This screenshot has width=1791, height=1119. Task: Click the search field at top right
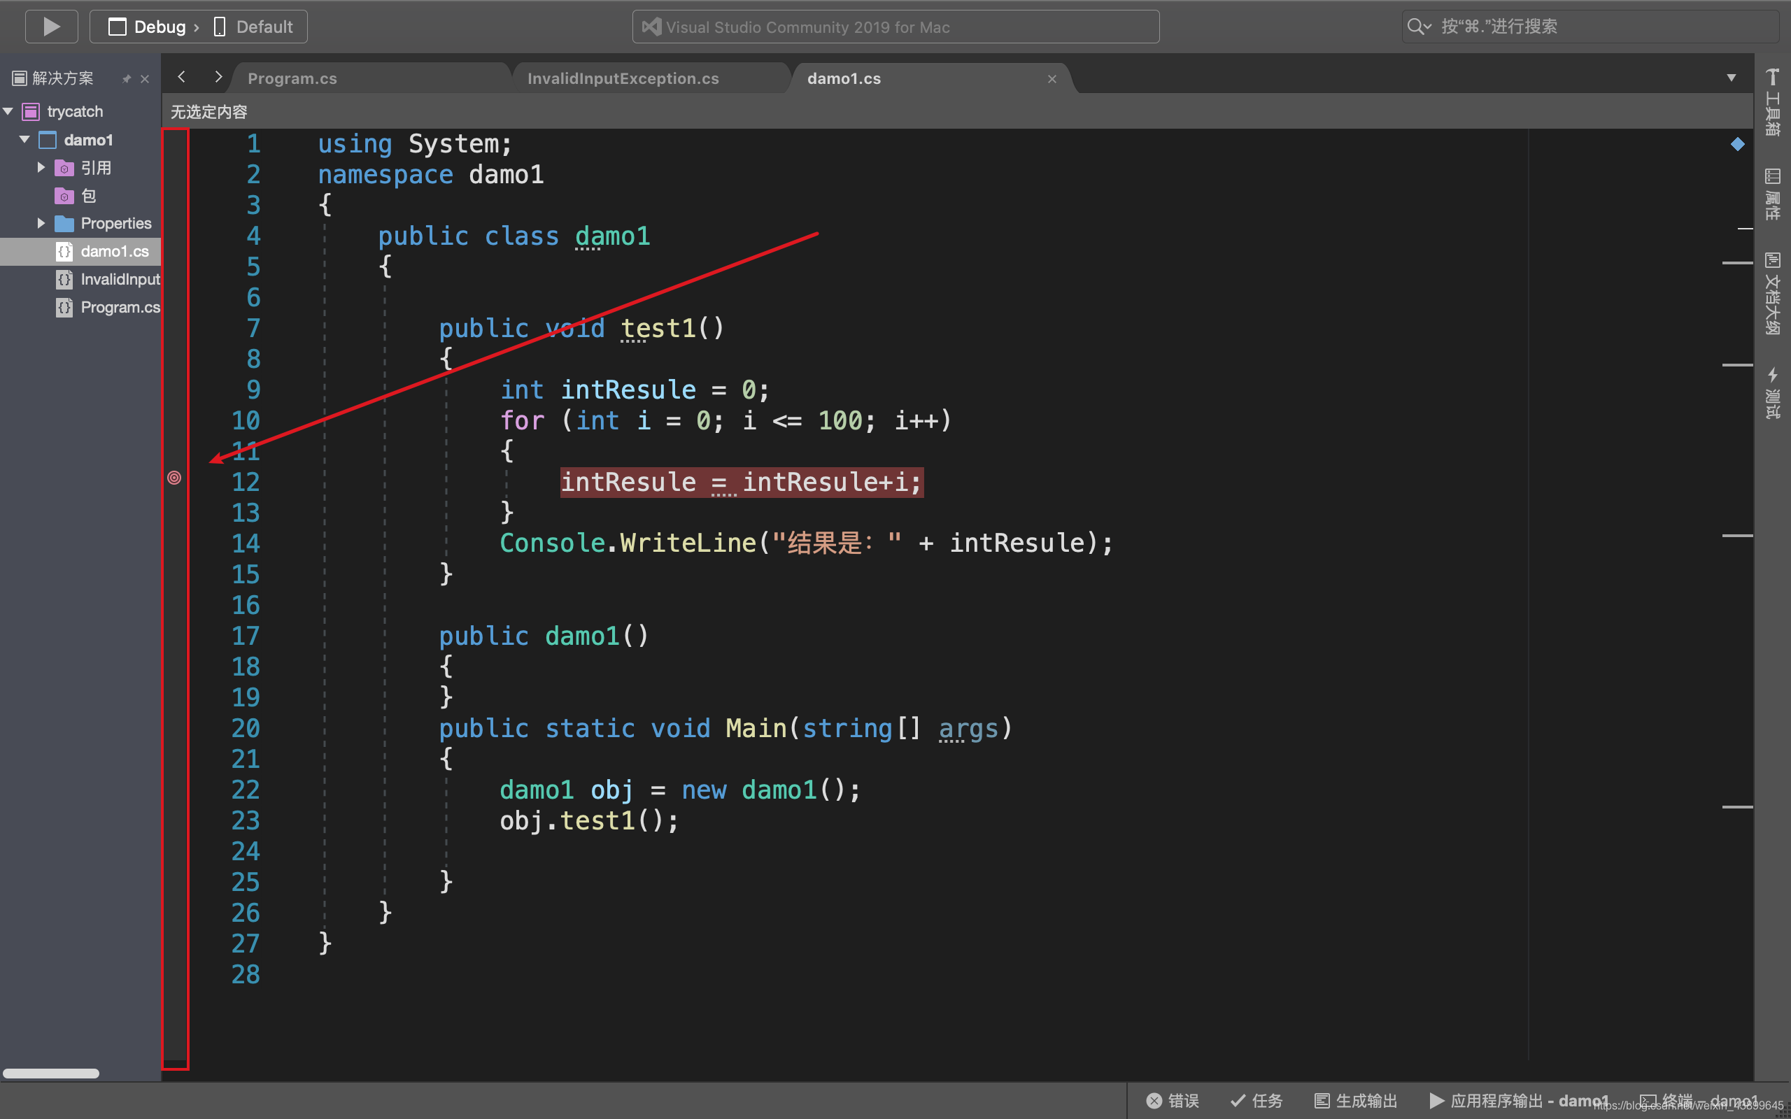[x=1591, y=27]
